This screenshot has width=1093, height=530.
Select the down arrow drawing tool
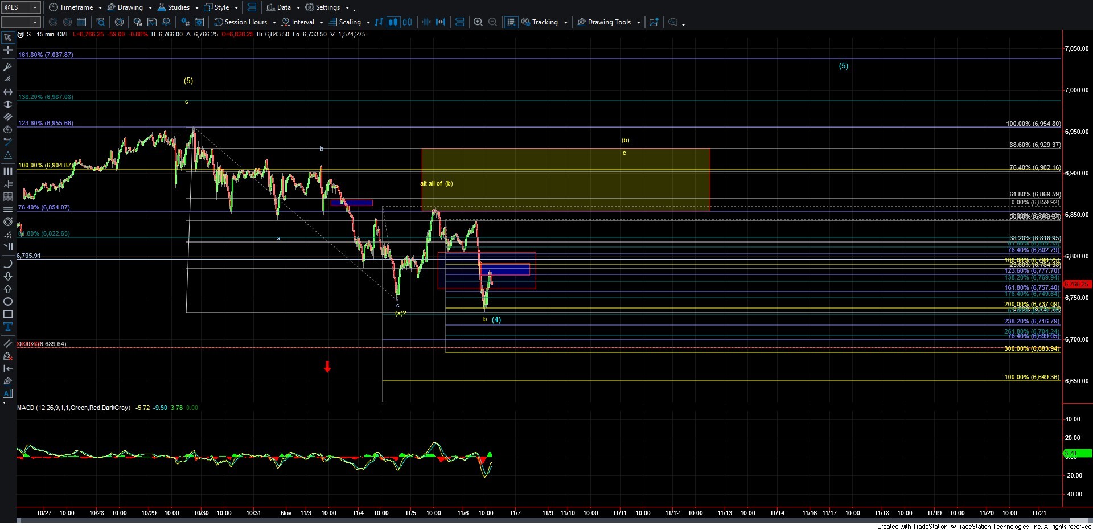8,277
